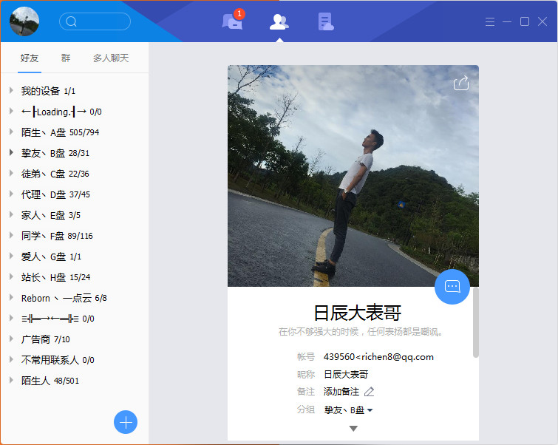This screenshot has height=445, width=558.
Task: Click the user avatar in top left
Action: [24, 21]
